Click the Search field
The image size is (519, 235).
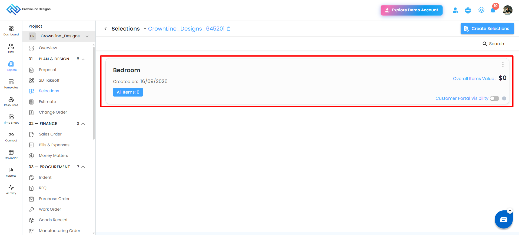[x=493, y=44]
